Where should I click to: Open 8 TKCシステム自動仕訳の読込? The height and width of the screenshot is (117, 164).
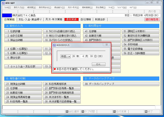click(62, 32)
